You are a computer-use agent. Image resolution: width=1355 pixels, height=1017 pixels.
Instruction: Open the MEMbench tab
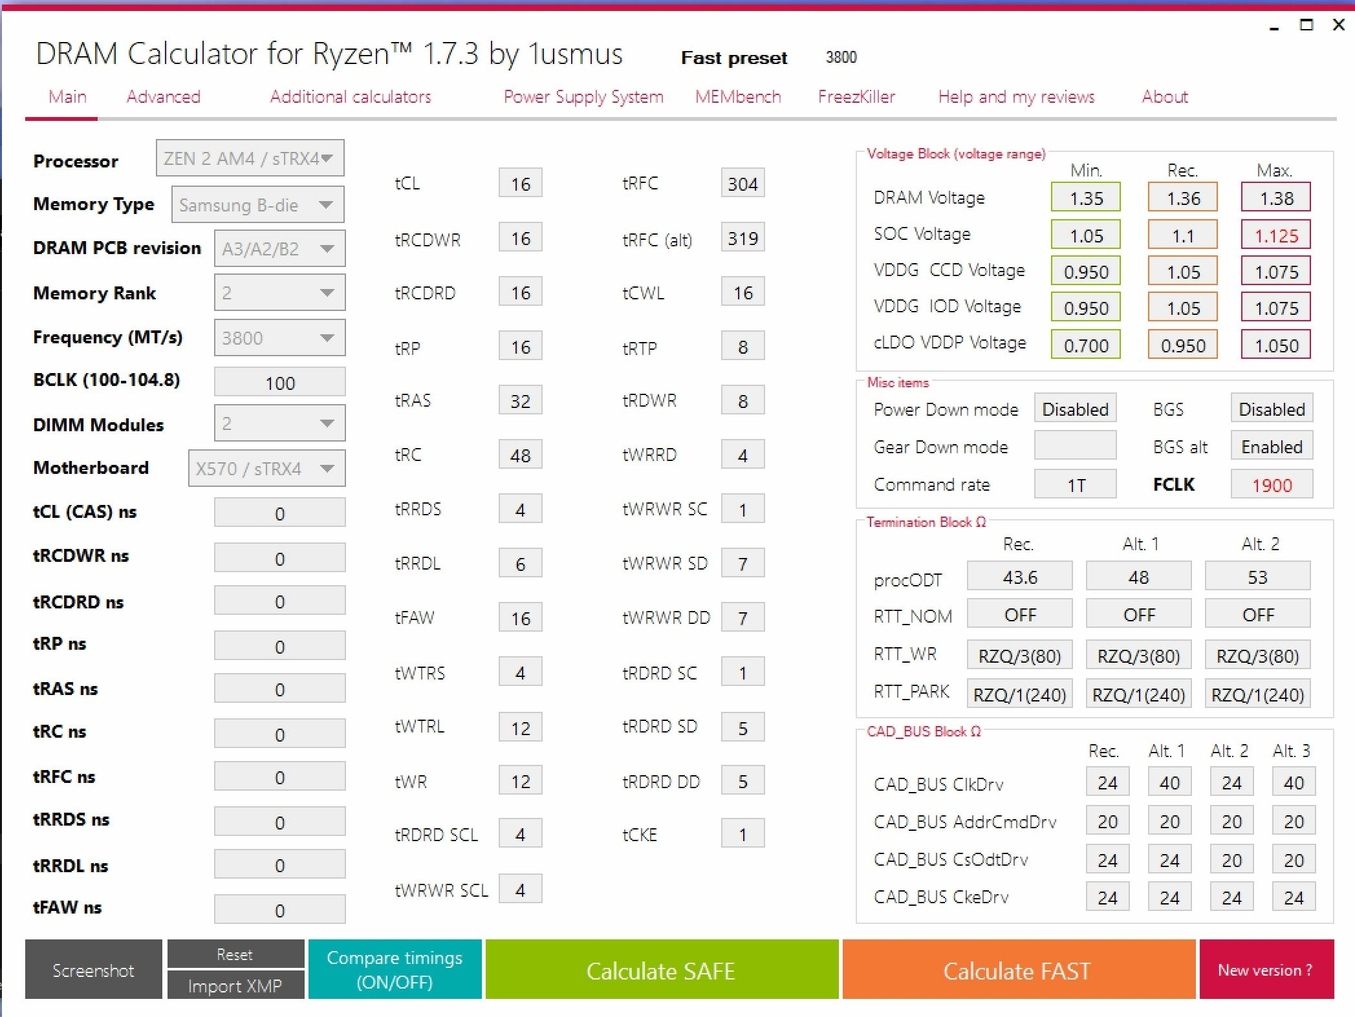pos(738,97)
